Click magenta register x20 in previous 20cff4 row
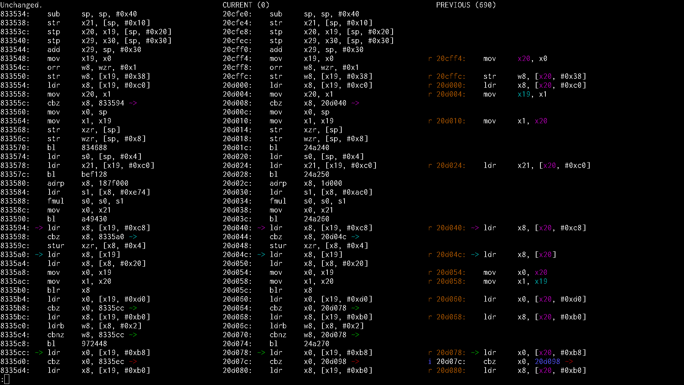Screen dimensions: 684x385 524,58
